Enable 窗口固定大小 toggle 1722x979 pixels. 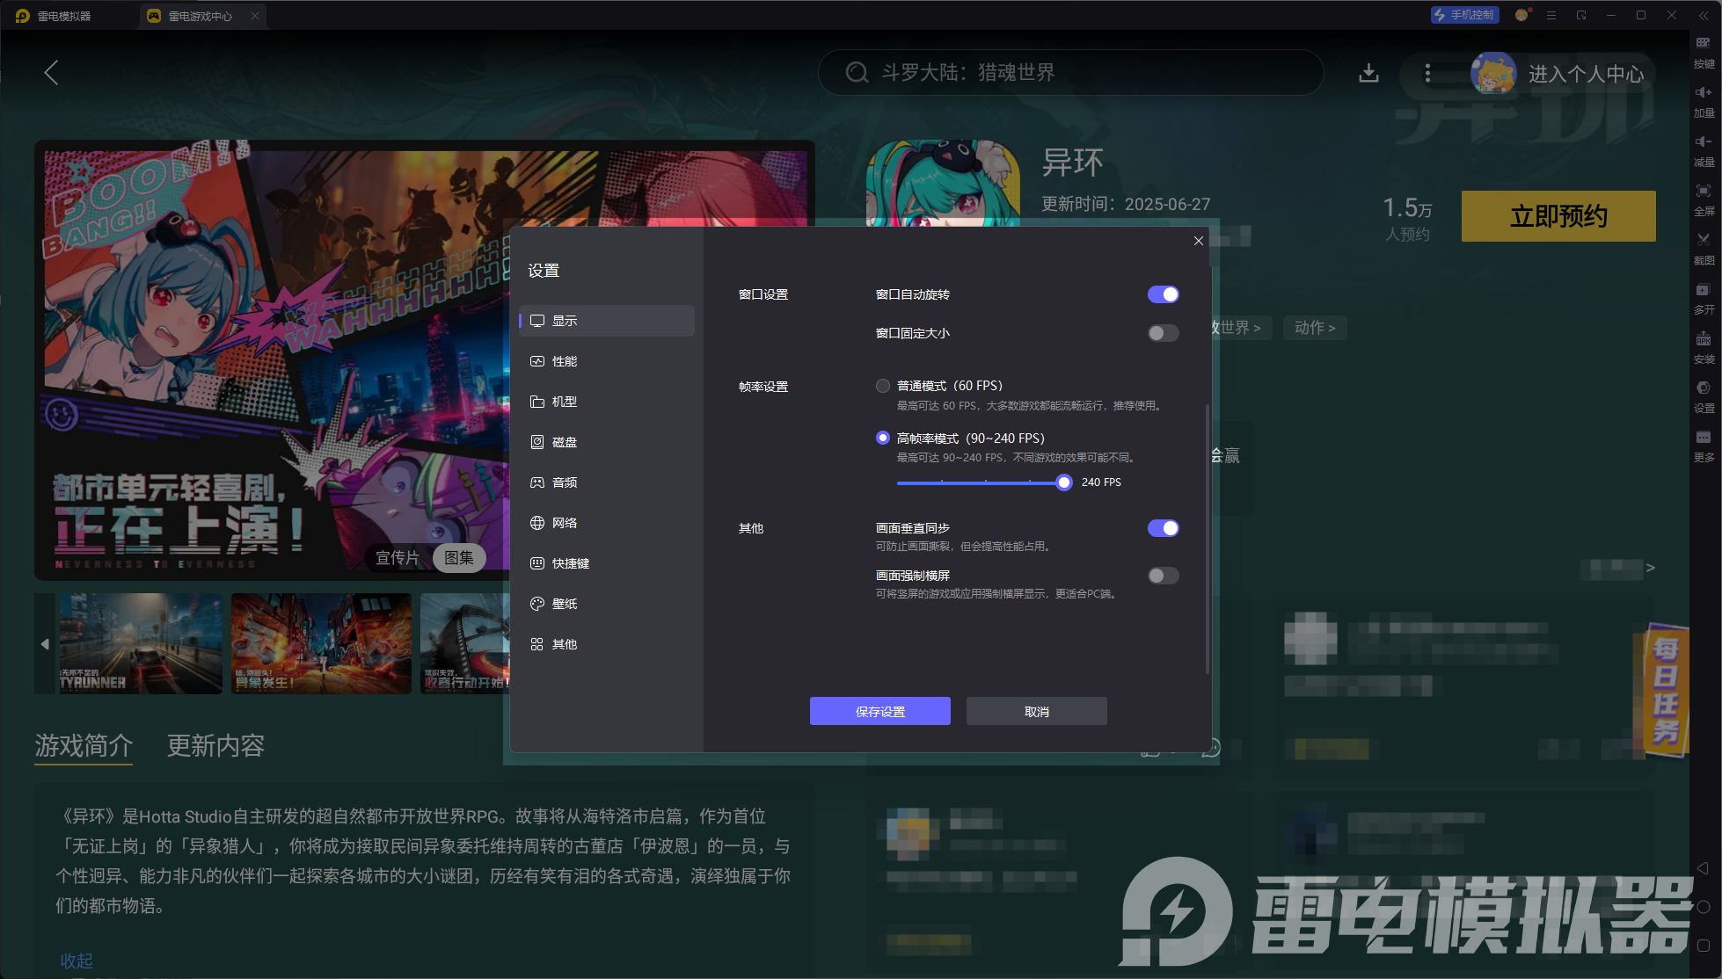(x=1163, y=333)
